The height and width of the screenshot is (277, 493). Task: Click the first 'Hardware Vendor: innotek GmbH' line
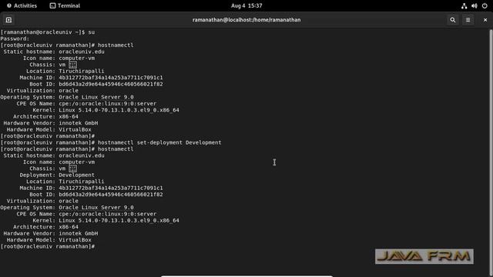point(51,123)
